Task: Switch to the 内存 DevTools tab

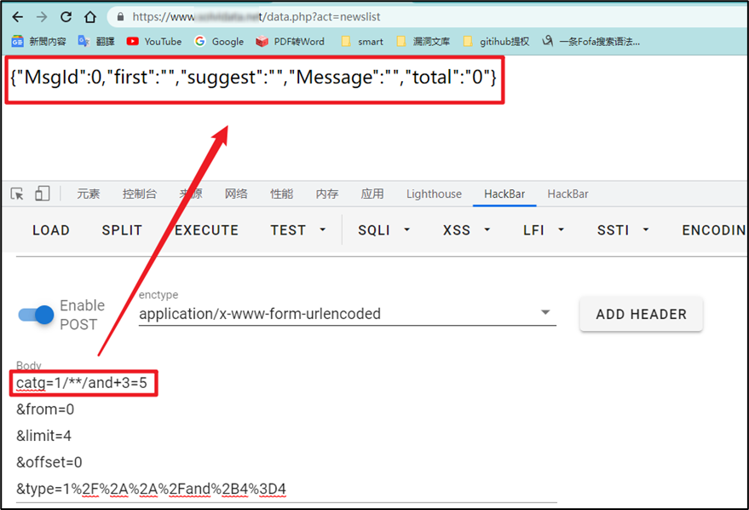Action: point(326,194)
